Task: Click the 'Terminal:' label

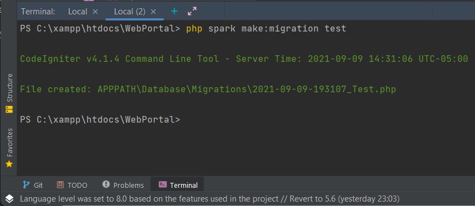Action: (x=38, y=12)
